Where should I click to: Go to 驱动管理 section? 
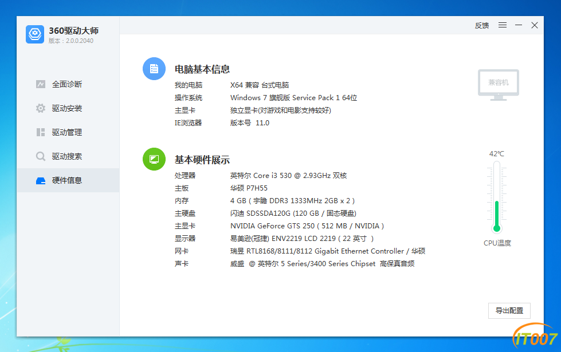coord(68,132)
